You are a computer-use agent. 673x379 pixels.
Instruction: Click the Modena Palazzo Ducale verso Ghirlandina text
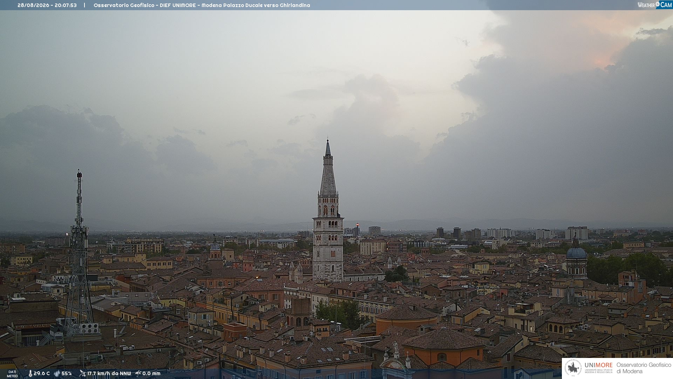[x=256, y=5]
